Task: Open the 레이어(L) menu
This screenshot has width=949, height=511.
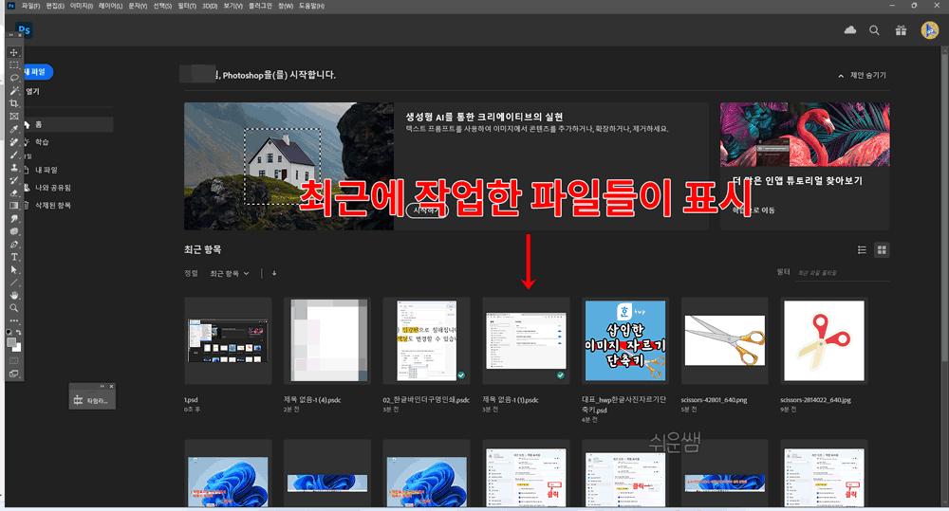Action: 110,6
